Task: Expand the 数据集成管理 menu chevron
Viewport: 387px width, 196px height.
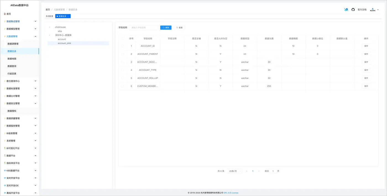Action: (35, 21)
